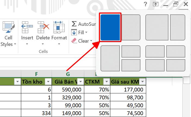Snap to top-left quadrant of four-grid layout

click(155, 51)
